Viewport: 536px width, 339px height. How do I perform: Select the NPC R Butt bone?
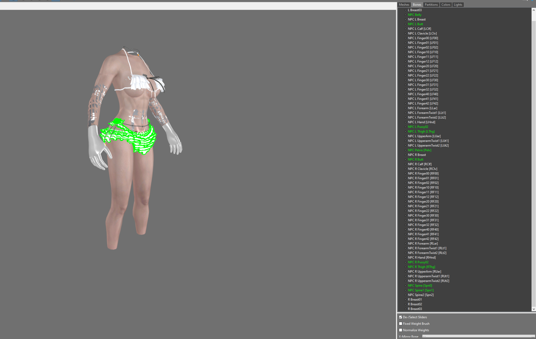415,159
